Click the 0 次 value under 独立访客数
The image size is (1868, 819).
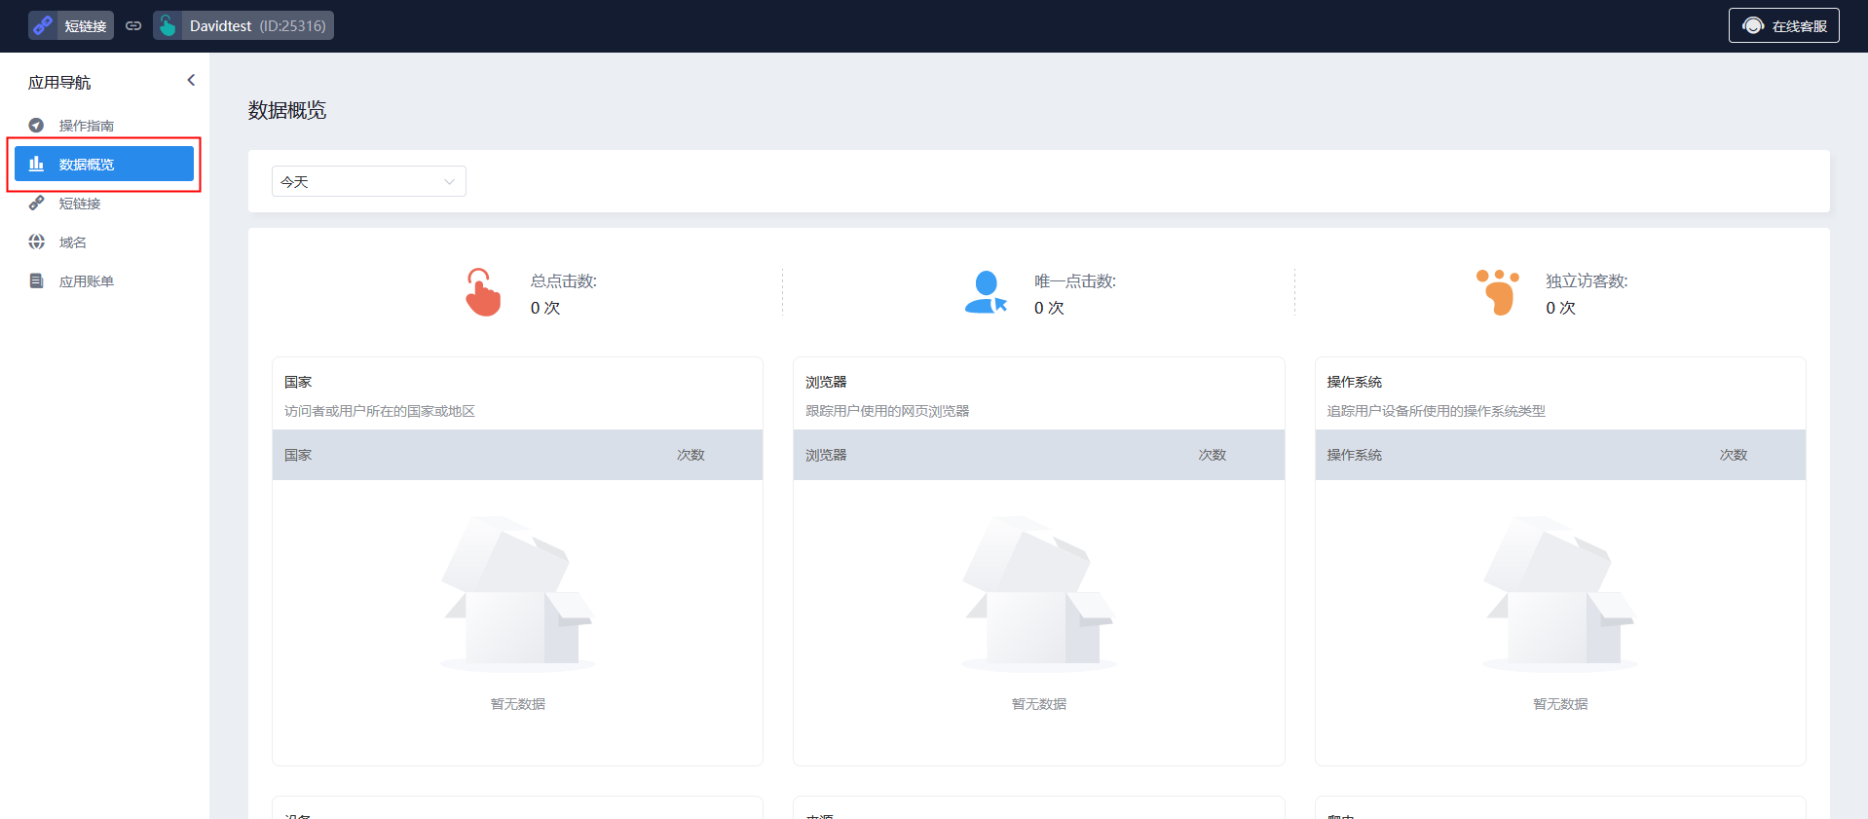1560,308
